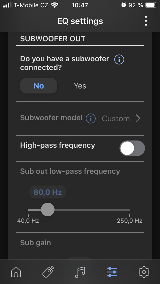Viewport: 160px width, 284px height.
Task: Toggle the High-pass frequency switch
Action: [x=132, y=148]
